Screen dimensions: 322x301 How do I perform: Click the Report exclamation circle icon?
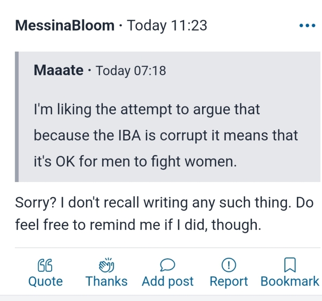click(x=229, y=264)
